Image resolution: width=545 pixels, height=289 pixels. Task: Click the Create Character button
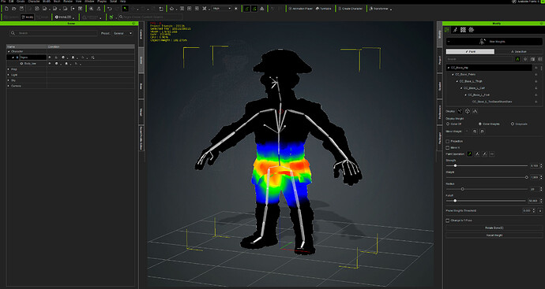(350, 9)
